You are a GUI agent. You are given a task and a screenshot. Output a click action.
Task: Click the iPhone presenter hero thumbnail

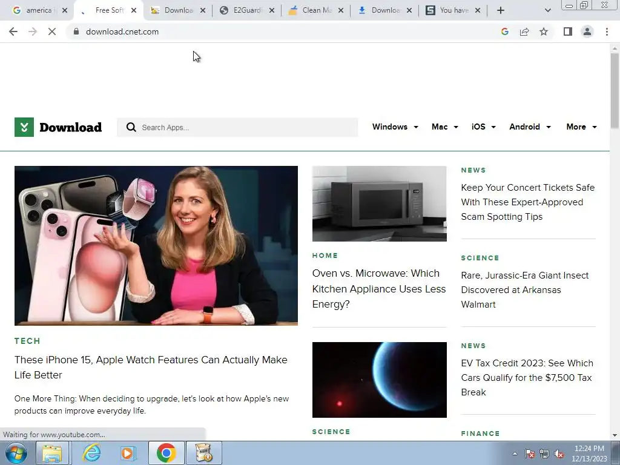coord(156,246)
